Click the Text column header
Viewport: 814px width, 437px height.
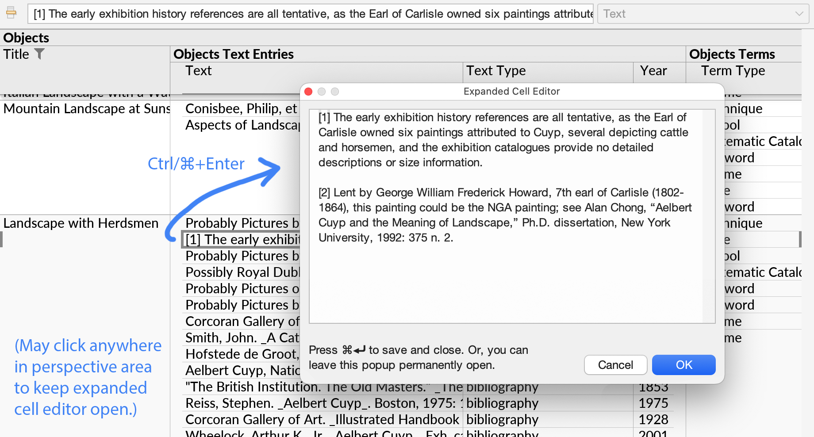[x=198, y=71]
